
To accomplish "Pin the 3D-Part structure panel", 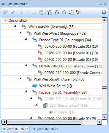I will [x=100, y=4].
